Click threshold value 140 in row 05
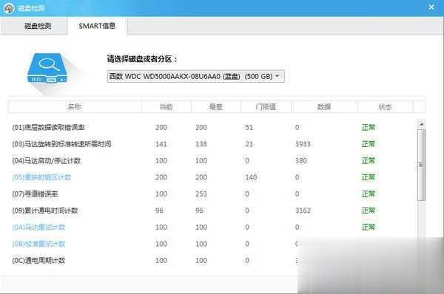 pos(251,177)
